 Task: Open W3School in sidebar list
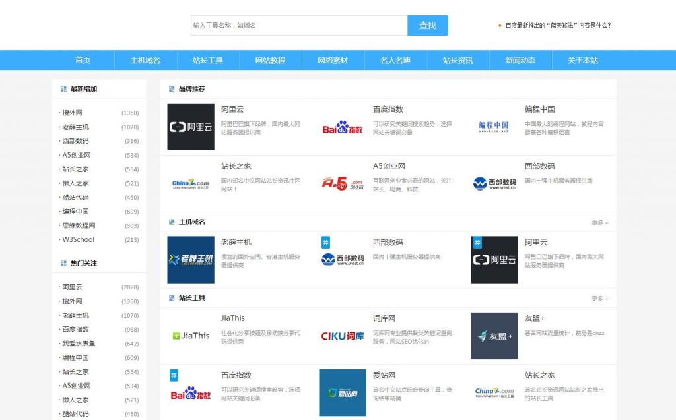coord(78,239)
